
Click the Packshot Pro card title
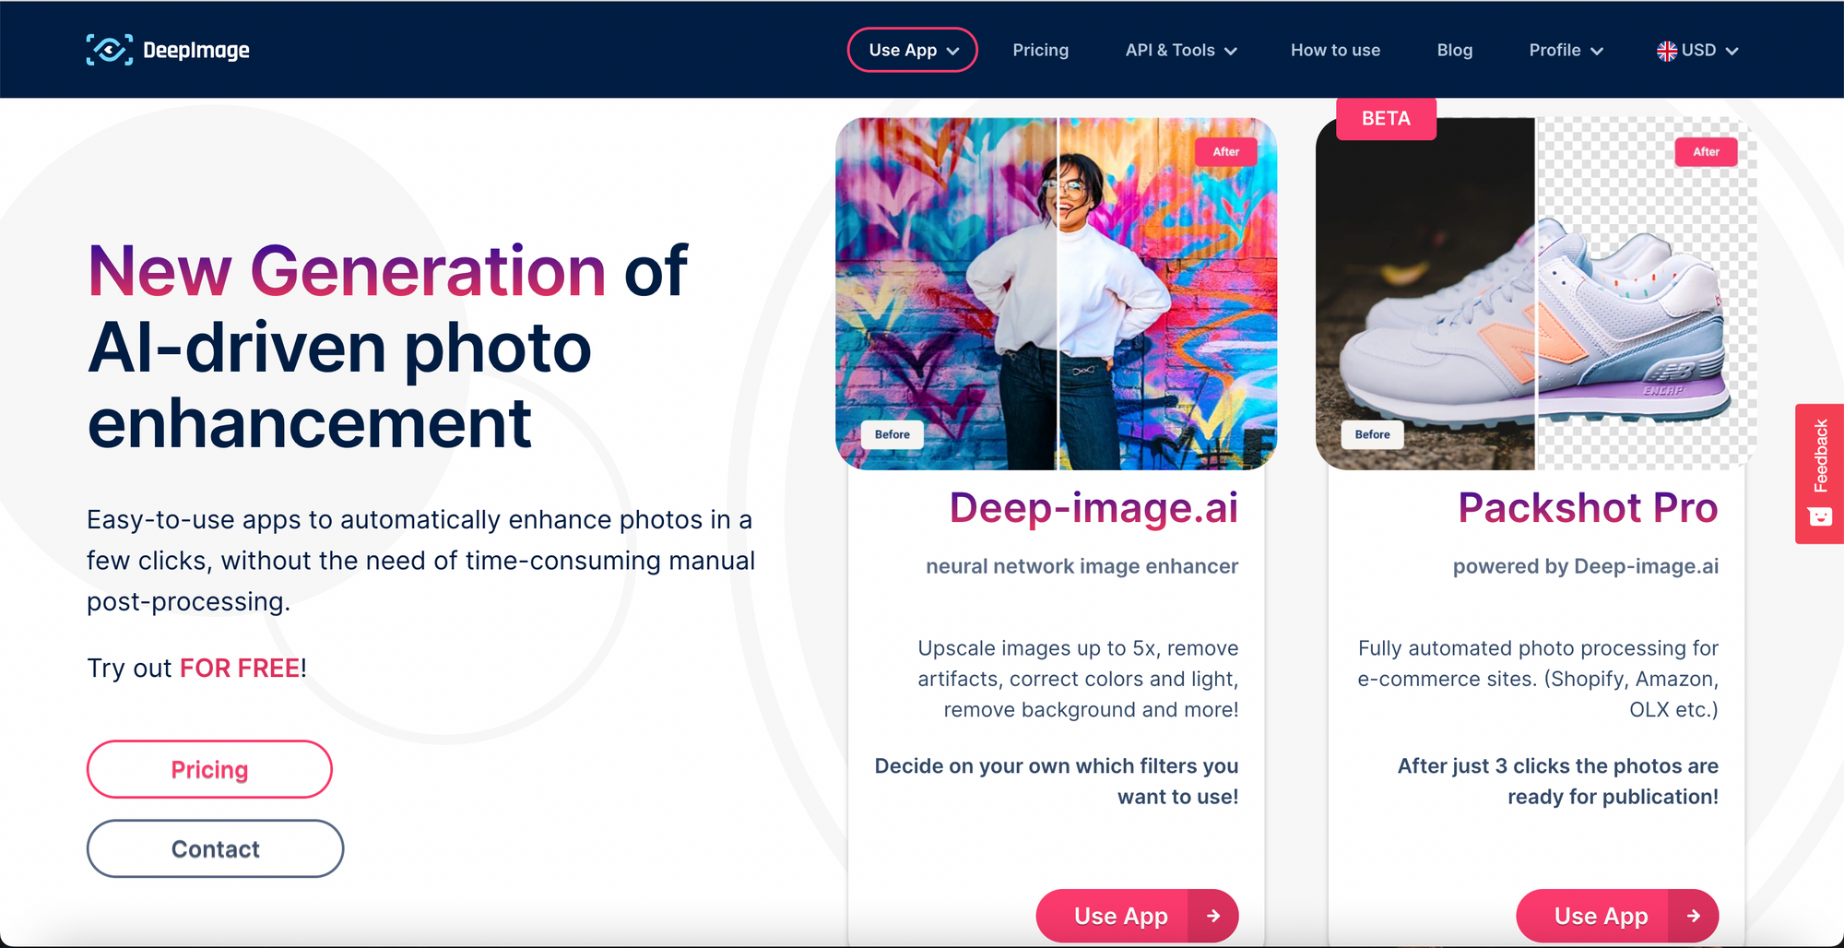(1588, 508)
